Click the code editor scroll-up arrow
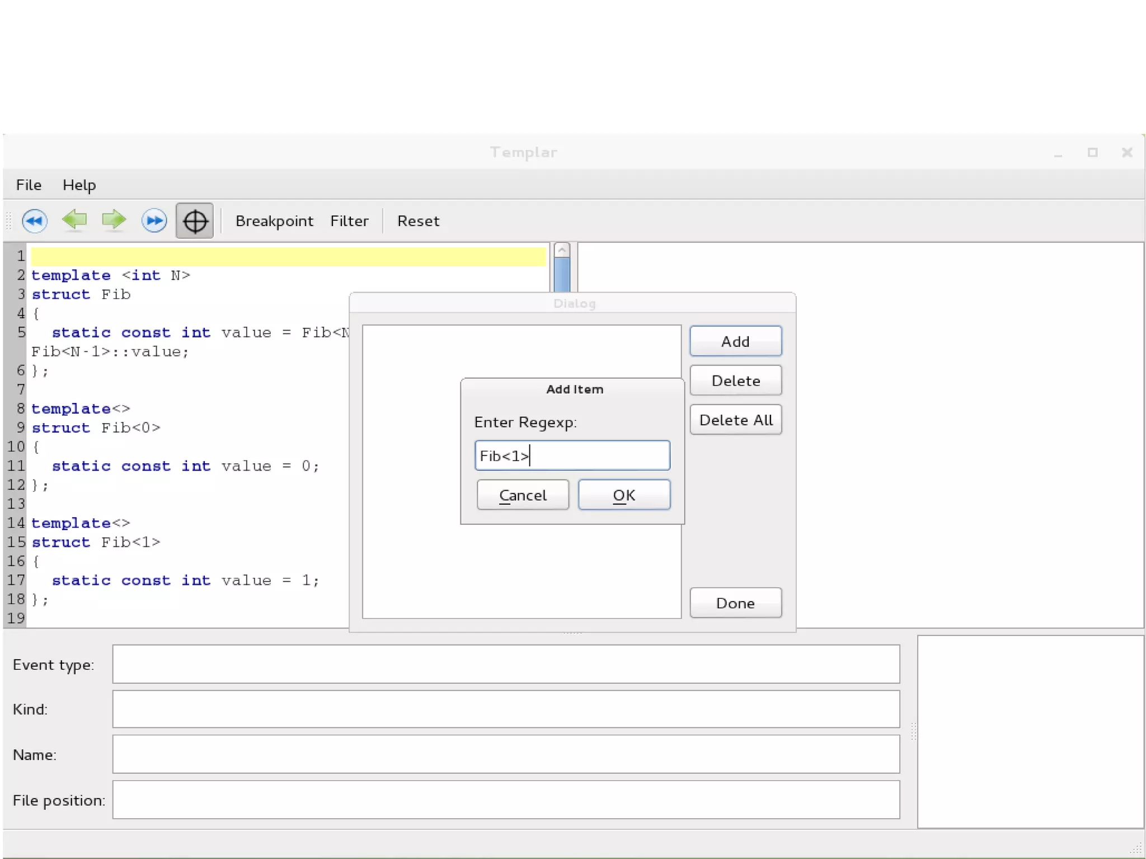 (x=562, y=250)
